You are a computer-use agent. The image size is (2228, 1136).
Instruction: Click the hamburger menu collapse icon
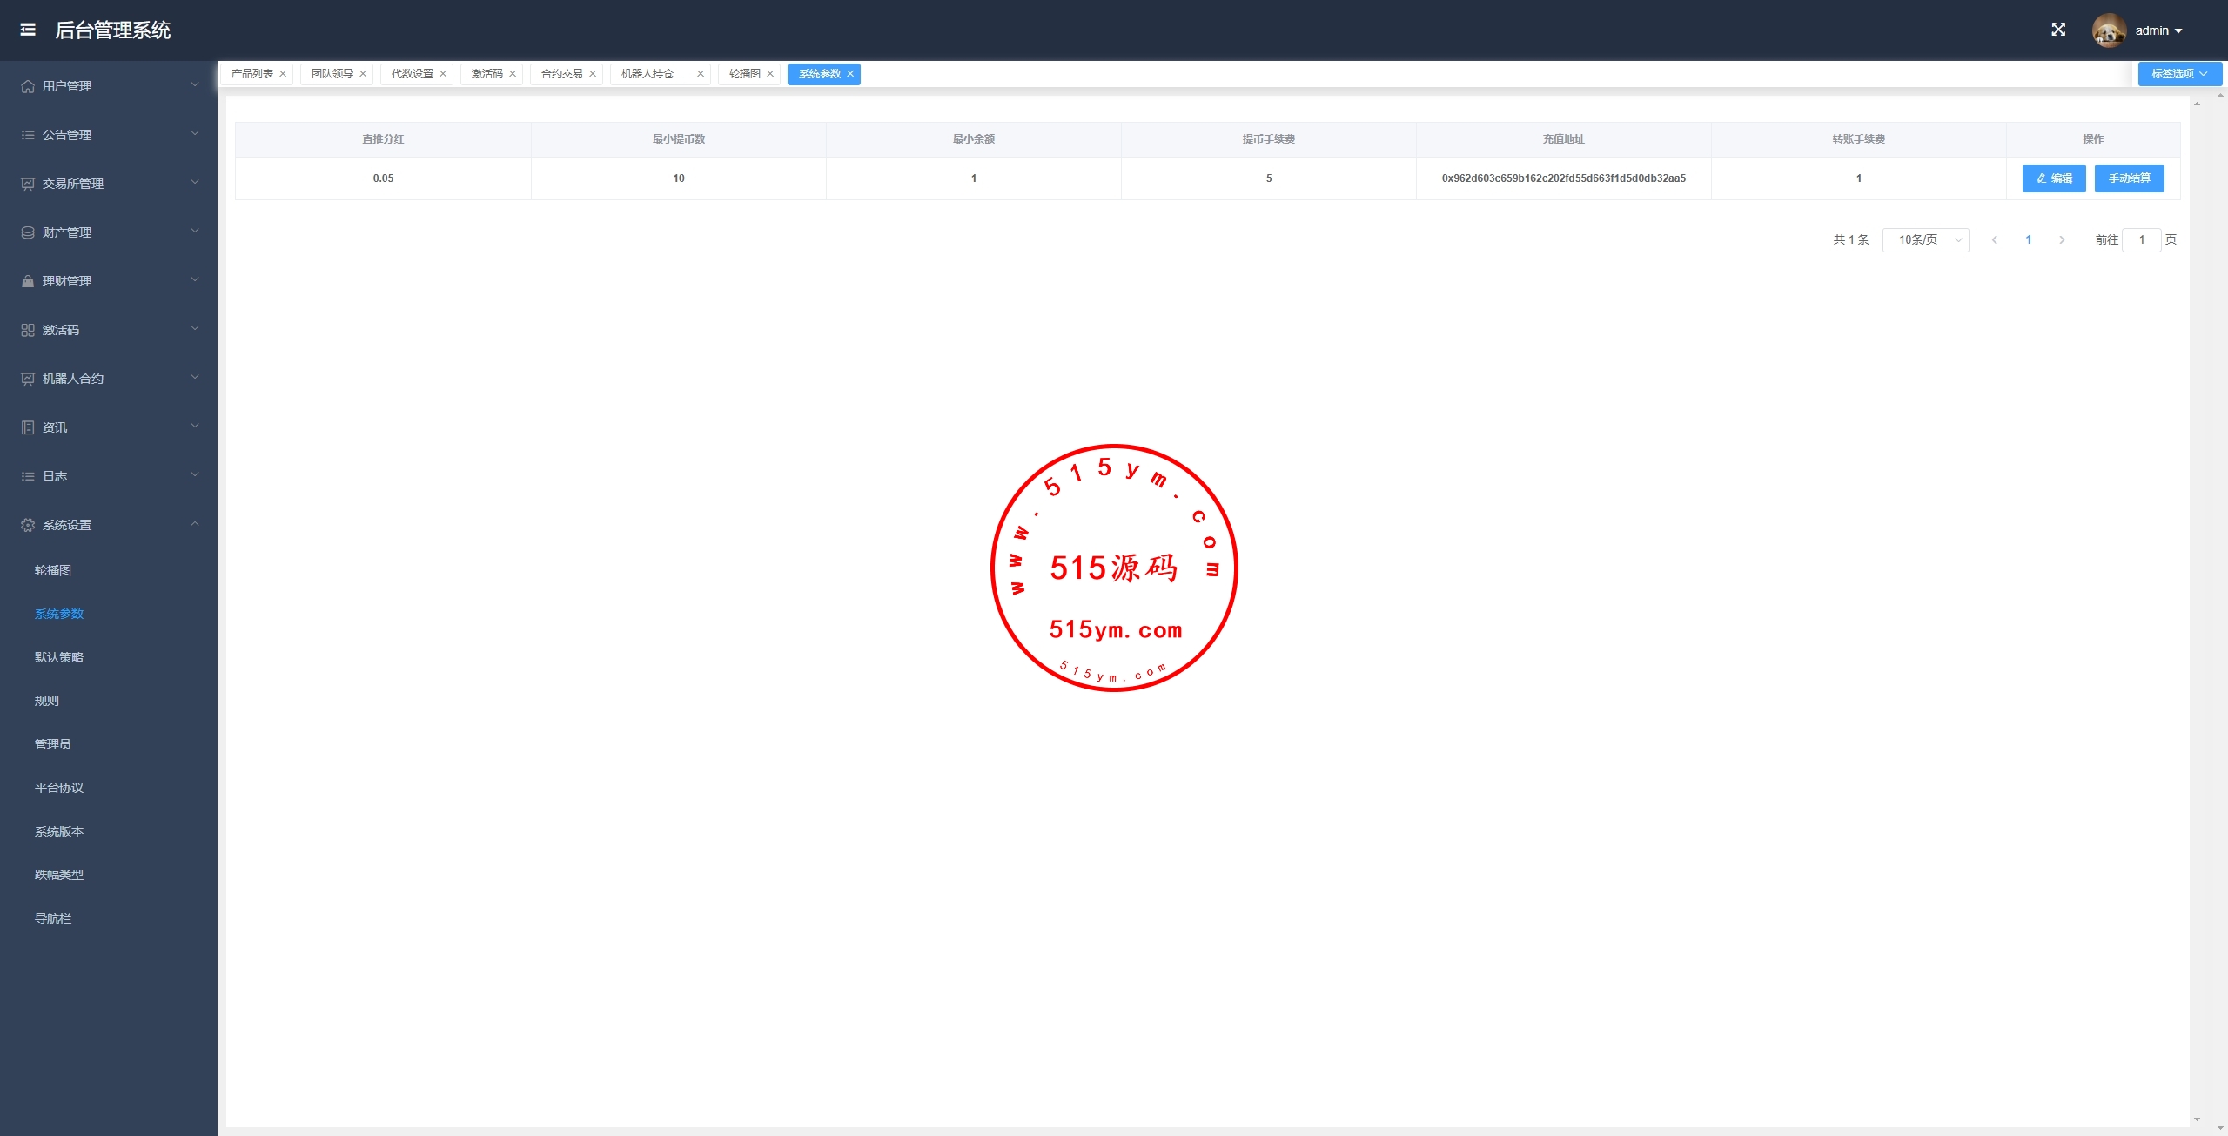(x=28, y=30)
